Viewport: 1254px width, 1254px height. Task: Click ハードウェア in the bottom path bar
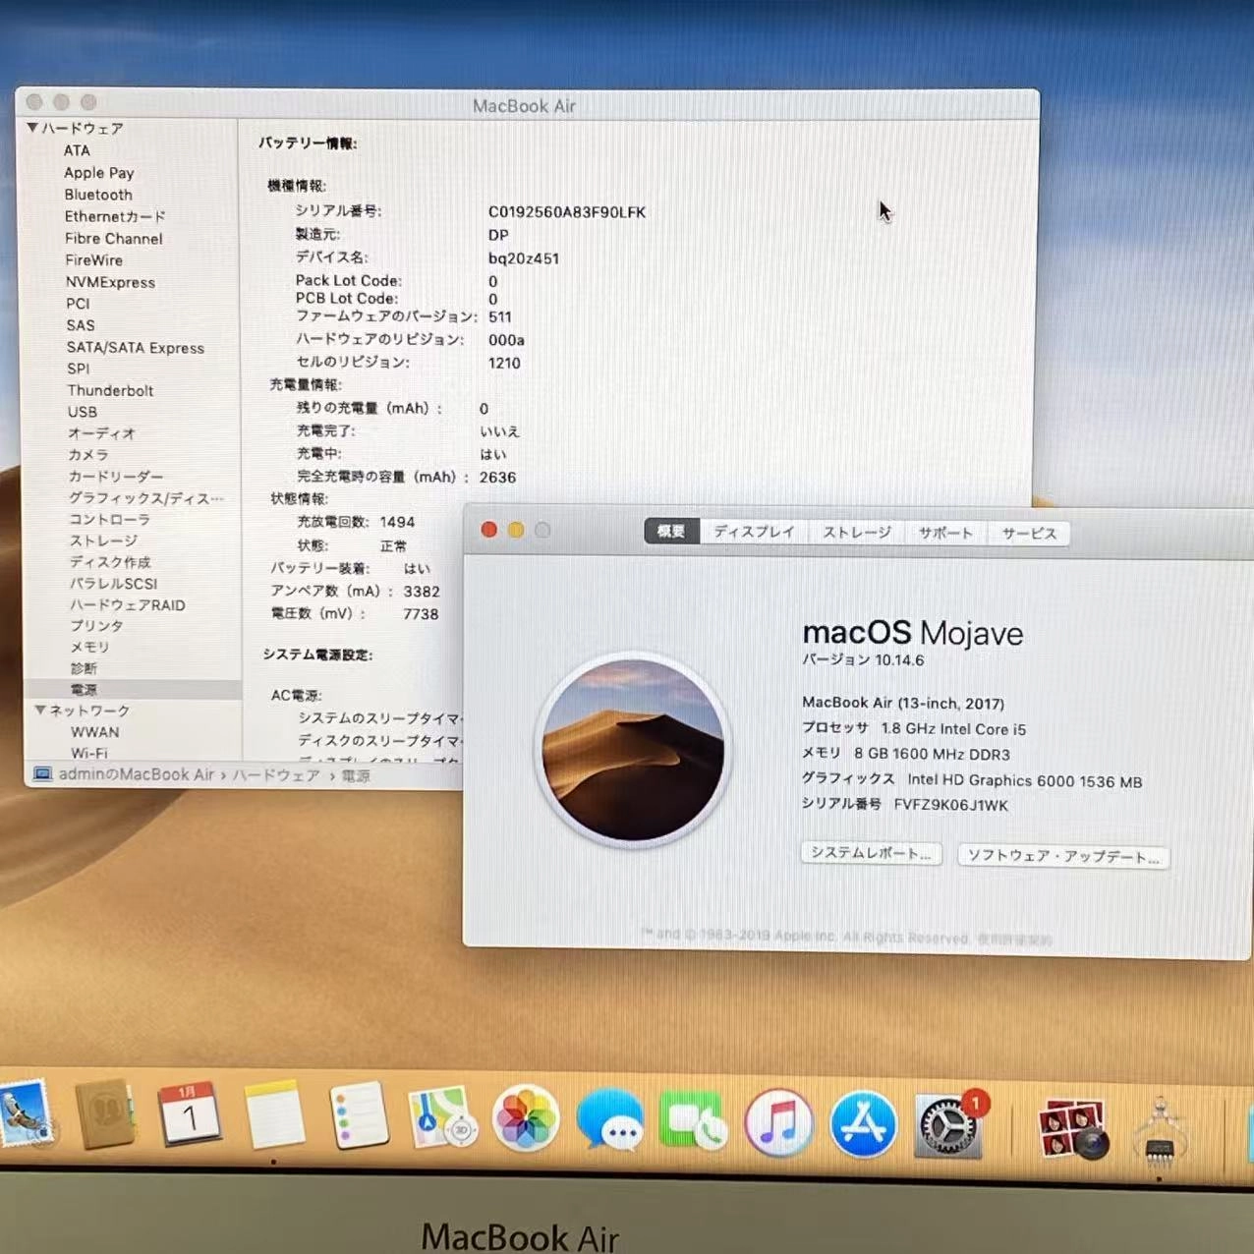(x=276, y=775)
